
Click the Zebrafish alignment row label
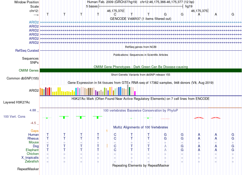[x=32, y=161]
